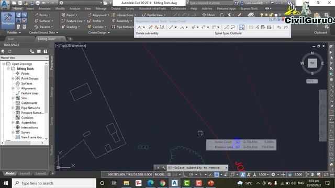This screenshot has height=188, width=335.
Task: Click the command line input field
Action: (197, 168)
